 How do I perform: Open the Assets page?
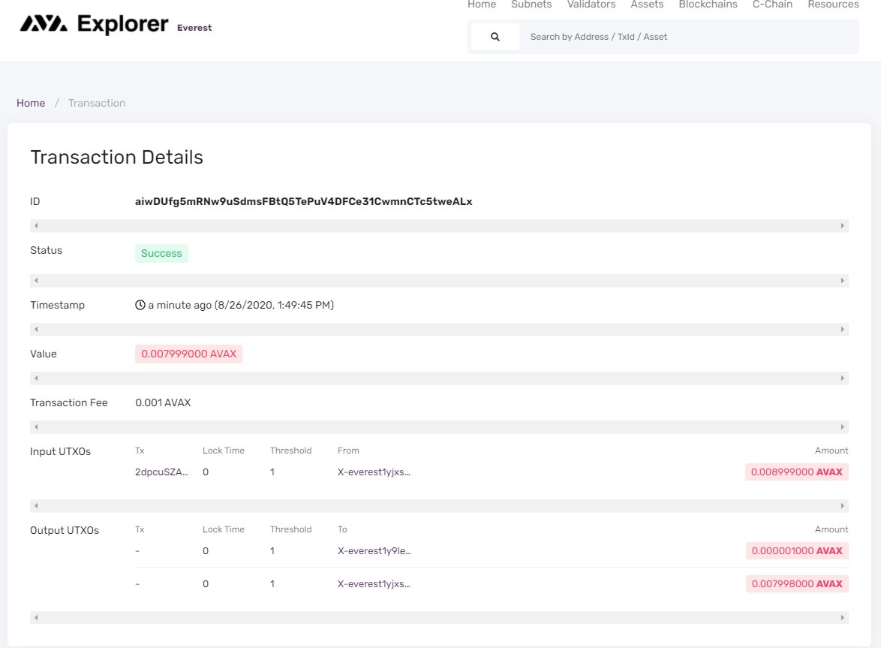(x=647, y=5)
